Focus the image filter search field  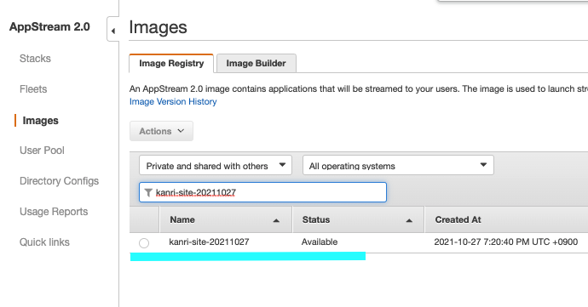(x=262, y=192)
